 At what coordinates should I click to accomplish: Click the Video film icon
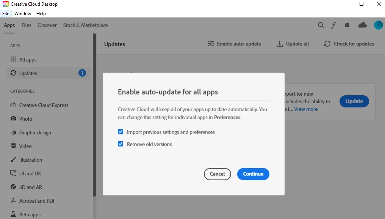pos(13,146)
